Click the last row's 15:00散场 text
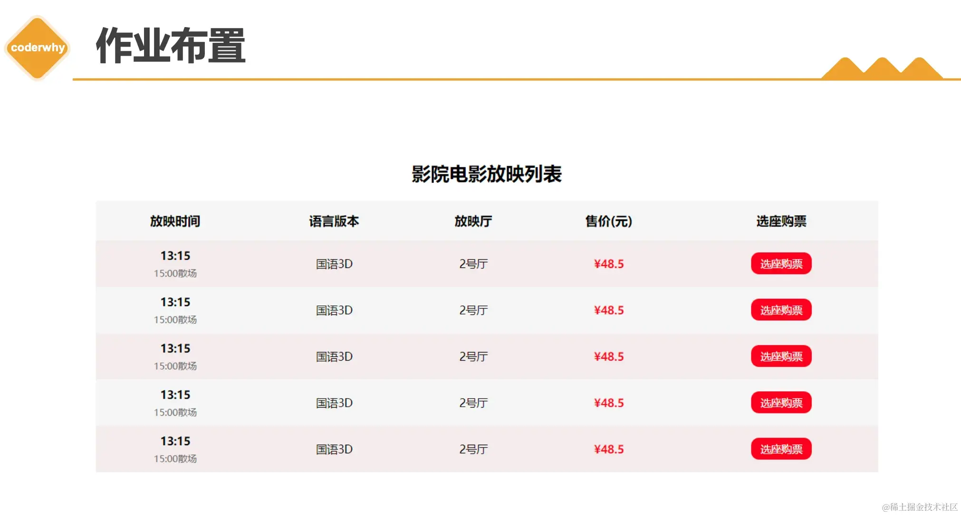This screenshot has width=961, height=515. (x=175, y=459)
